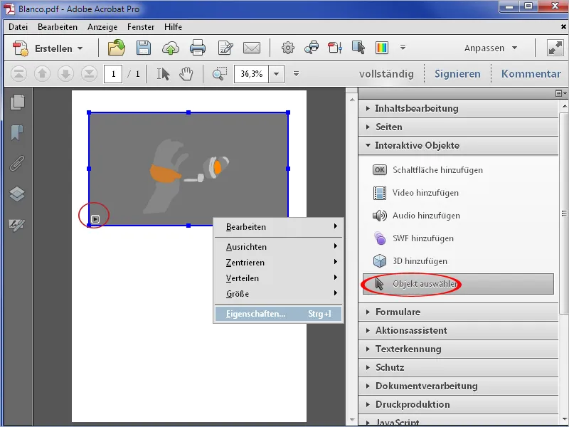Open the Kommentar pane
This screenshot has height=427, width=569.
click(531, 74)
